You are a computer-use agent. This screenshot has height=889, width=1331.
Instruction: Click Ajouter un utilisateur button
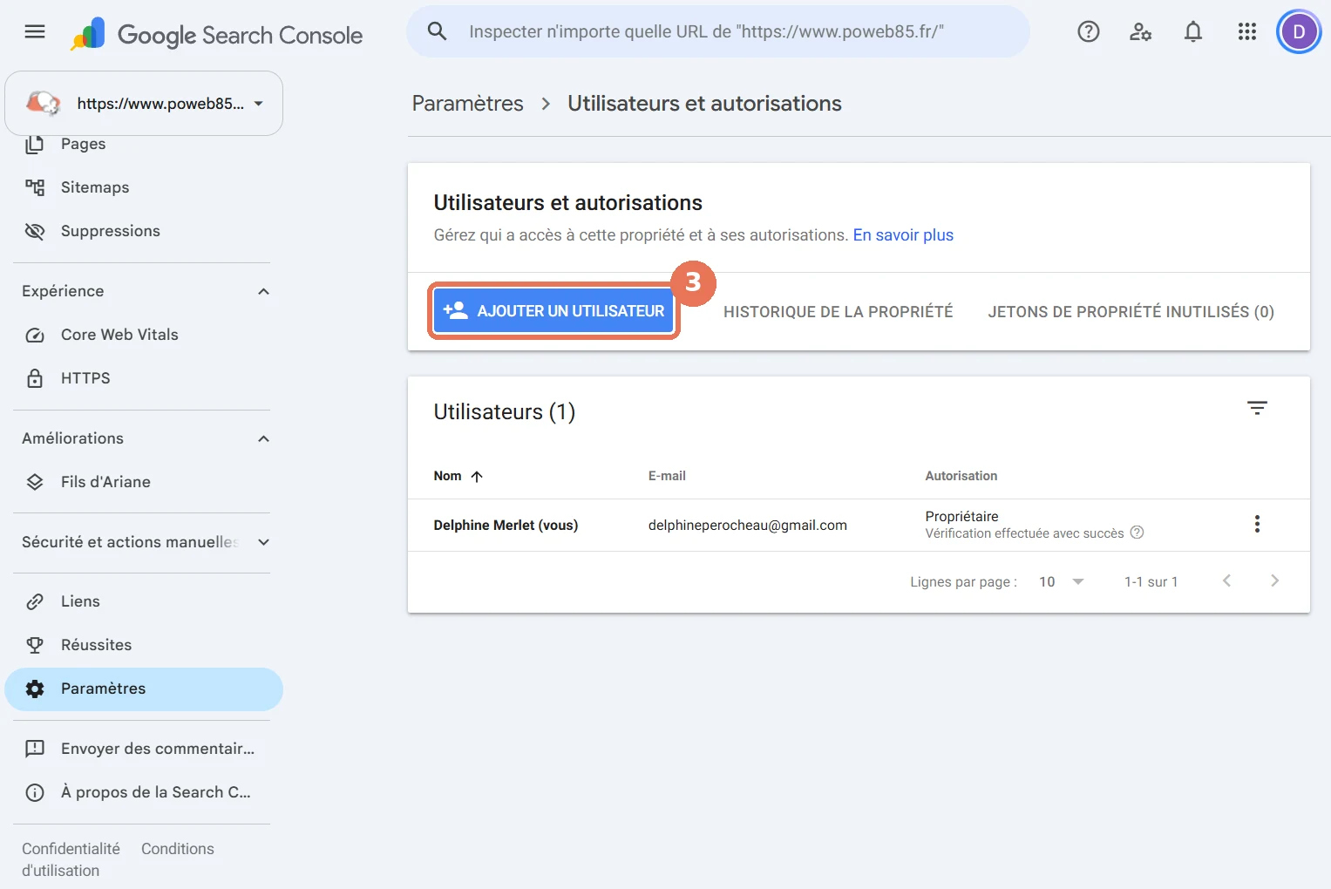(554, 311)
